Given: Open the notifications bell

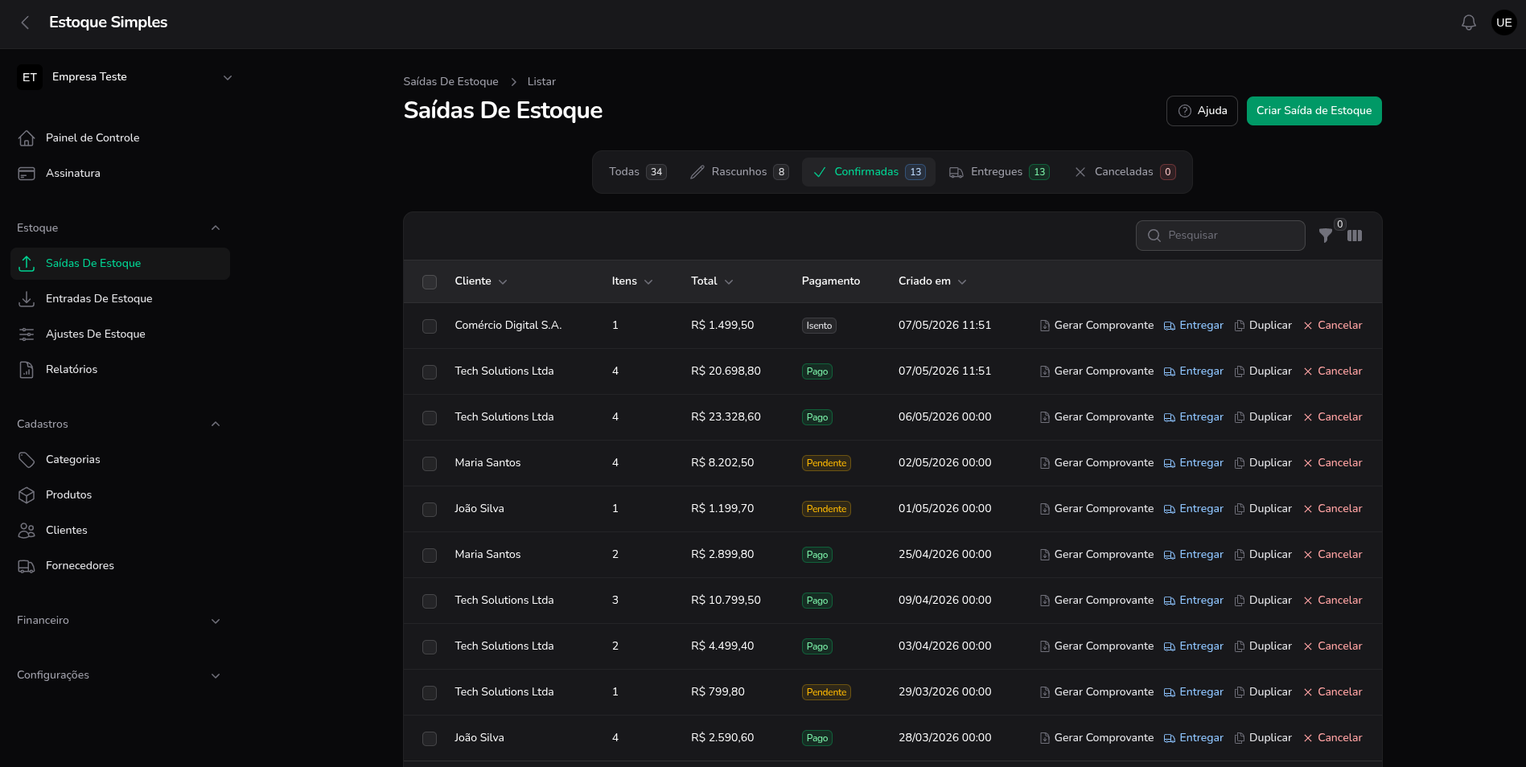Looking at the screenshot, I should tap(1469, 23).
